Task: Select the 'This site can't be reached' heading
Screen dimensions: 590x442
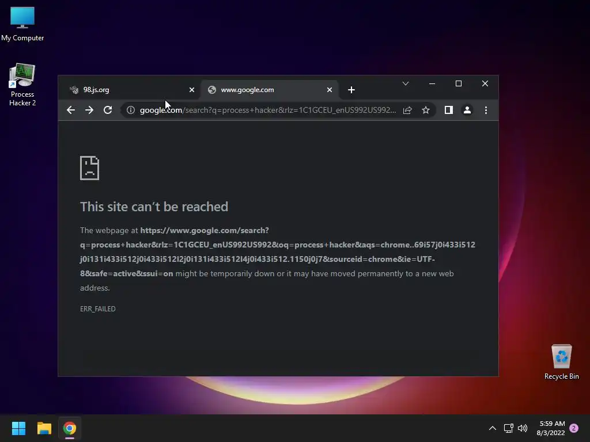Action: tap(154, 207)
